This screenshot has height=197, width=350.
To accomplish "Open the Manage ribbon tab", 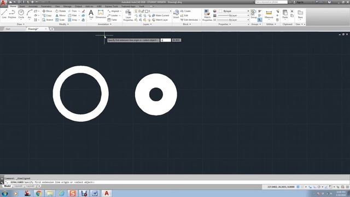I will click(x=67, y=6).
